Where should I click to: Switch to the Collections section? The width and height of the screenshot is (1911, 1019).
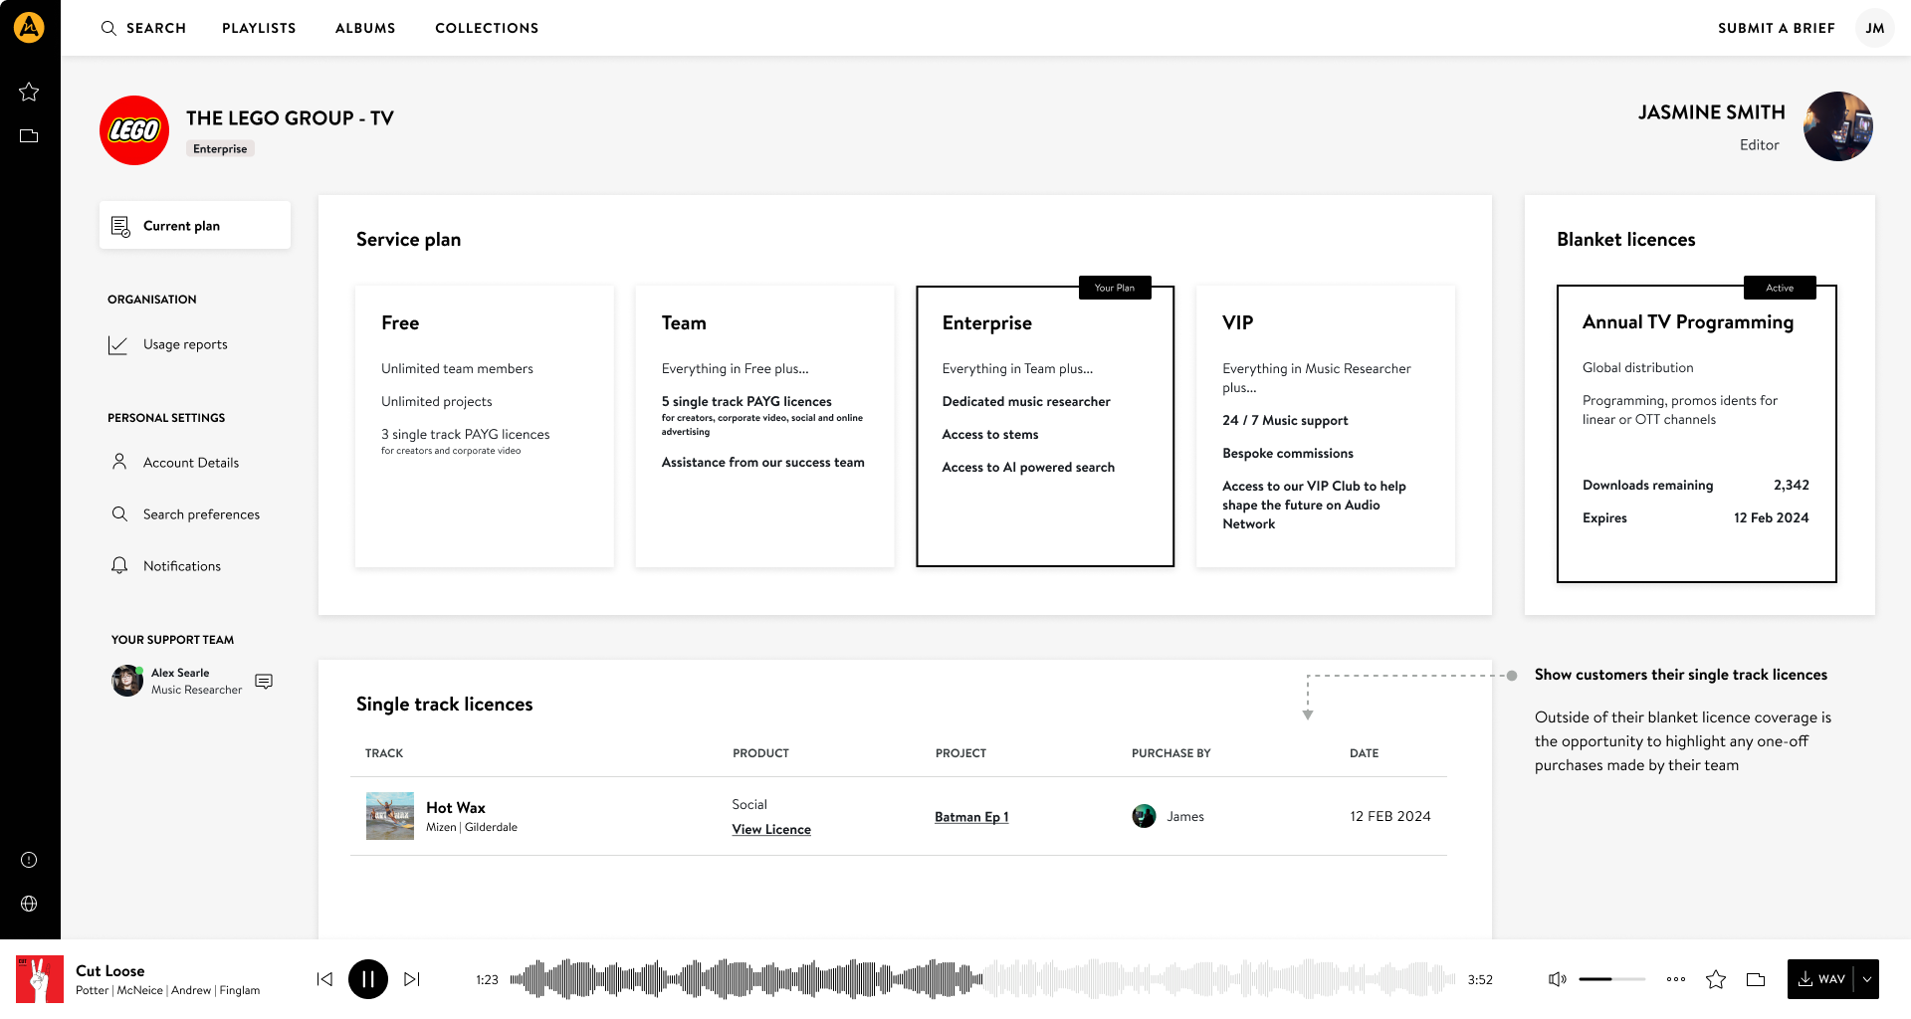point(487,28)
